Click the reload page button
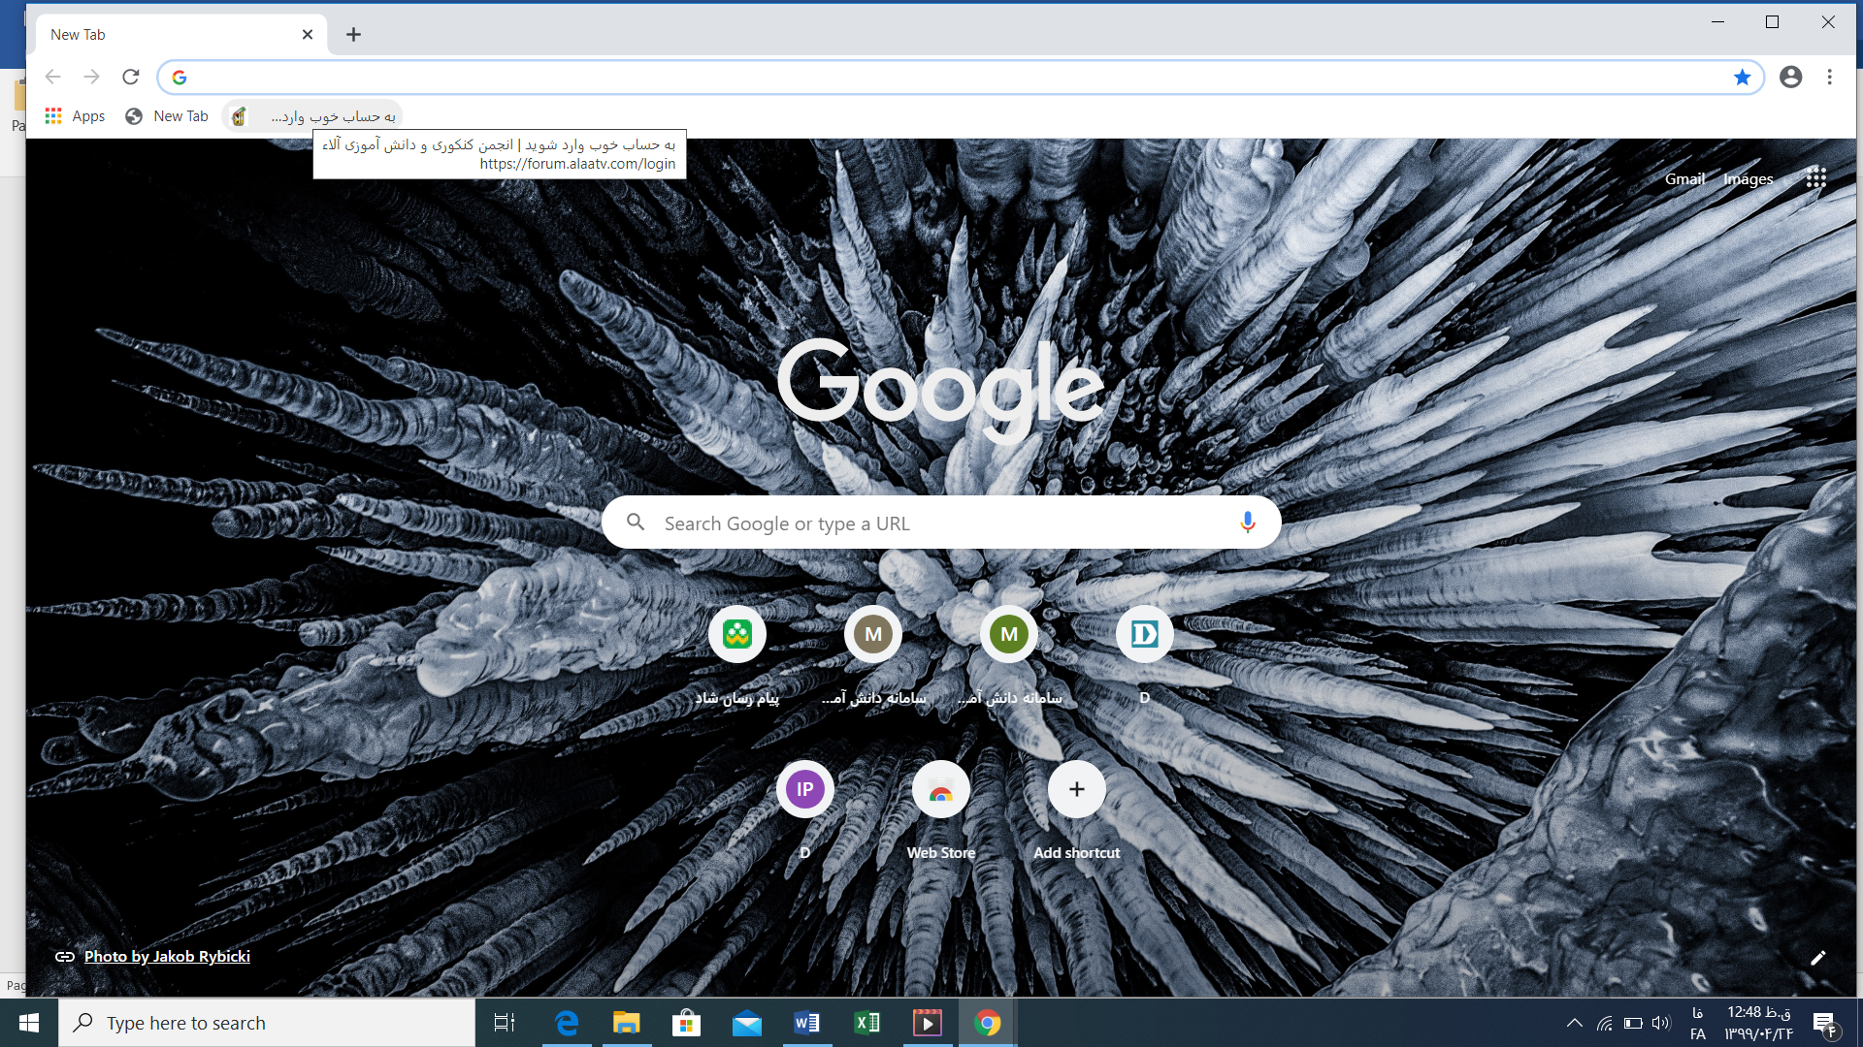 click(131, 78)
